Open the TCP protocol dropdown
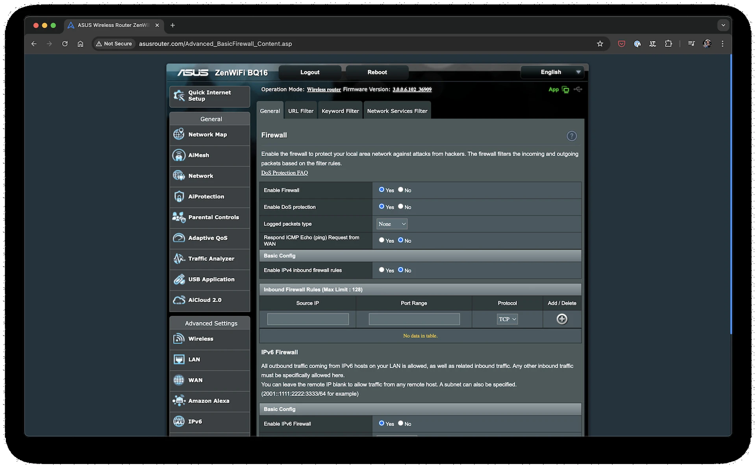Screen dimensions: 756x468 (507, 319)
